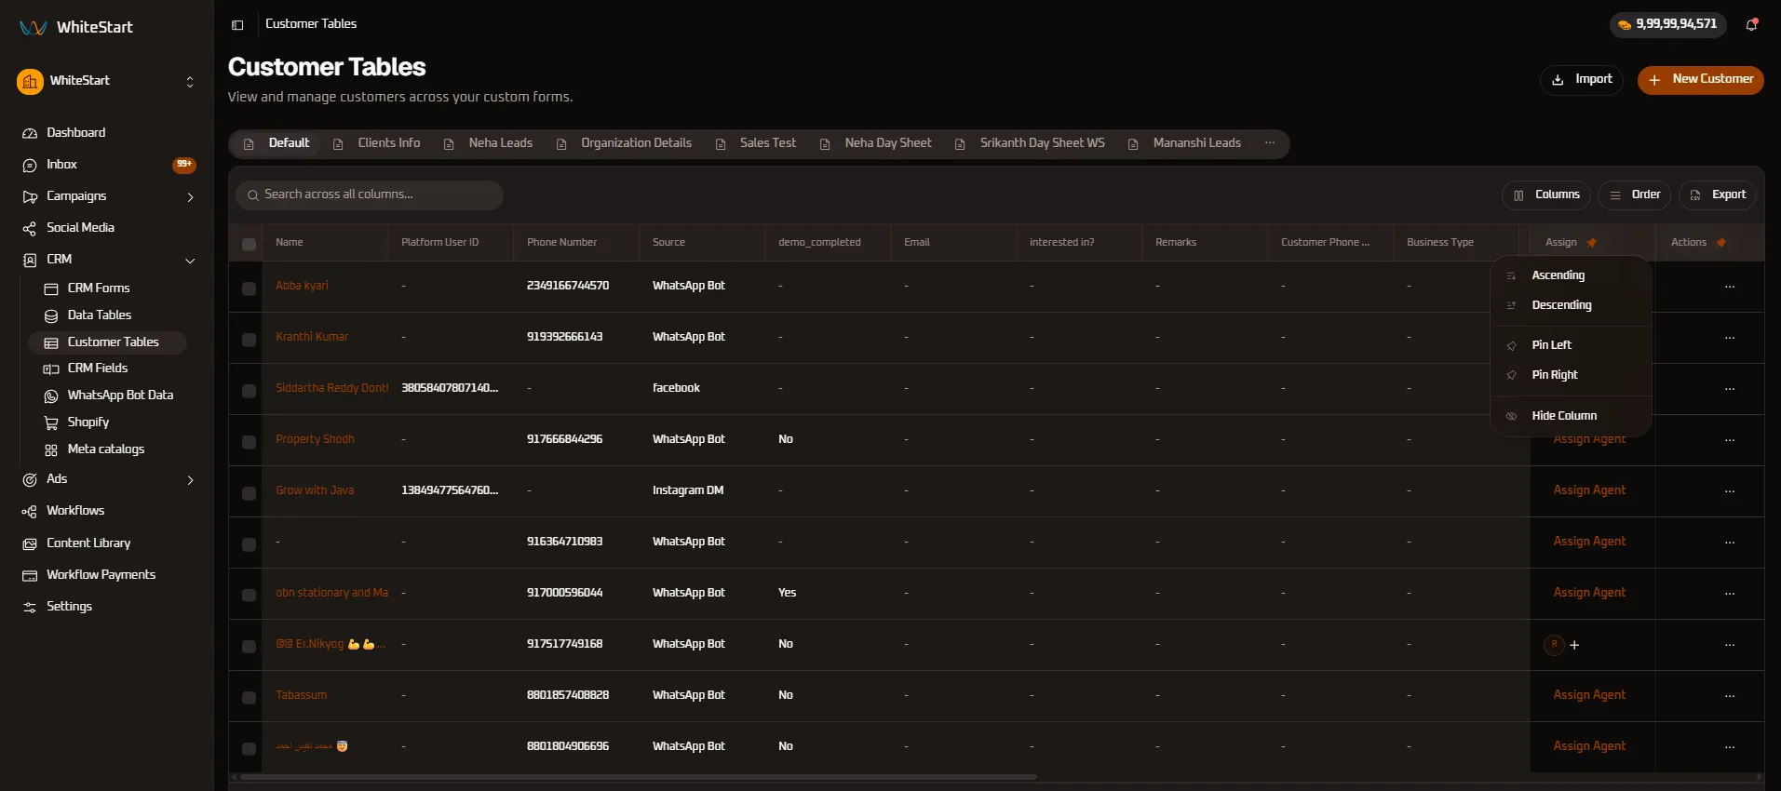The image size is (1781, 791).
Task: Switch to the Clients Info tab
Action: pos(377,143)
